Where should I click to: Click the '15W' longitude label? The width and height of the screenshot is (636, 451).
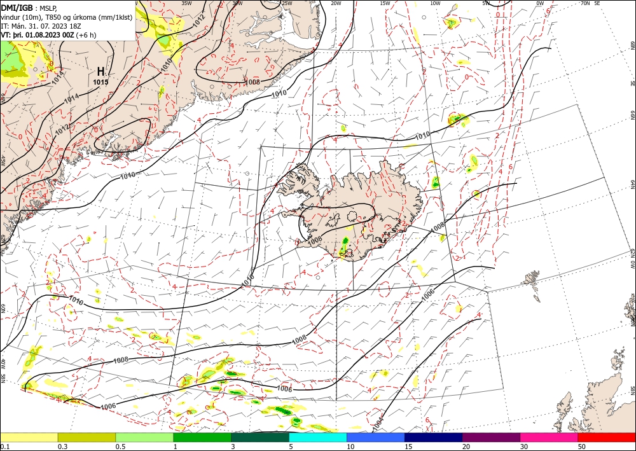[385, 3]
